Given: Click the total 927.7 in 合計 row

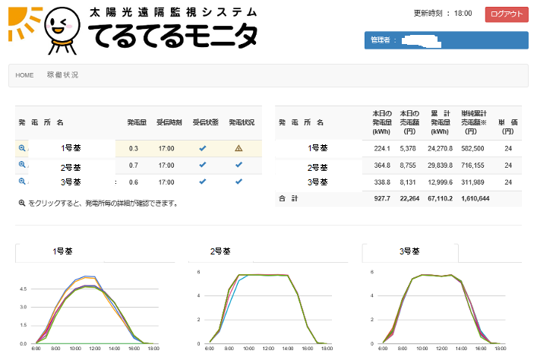Looking at the screenshot, I should [382, 199].
